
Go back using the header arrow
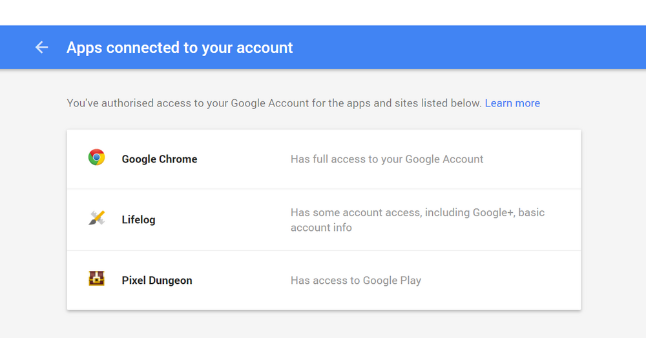coord(41,47)
